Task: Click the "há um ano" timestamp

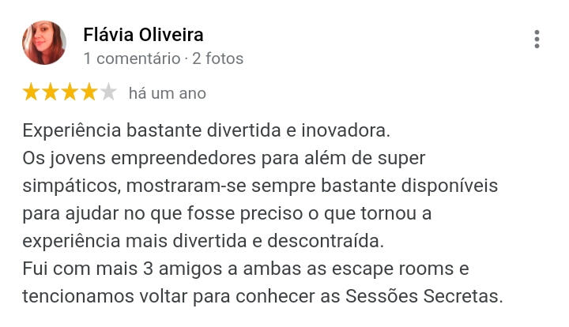Action: coord(167,93)
